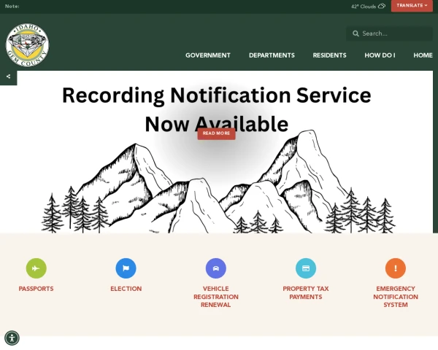Screen dimensions: 438x350
Task: Open Emergency Notification System link
Action: pyautogui.click(x=396, y=297)
